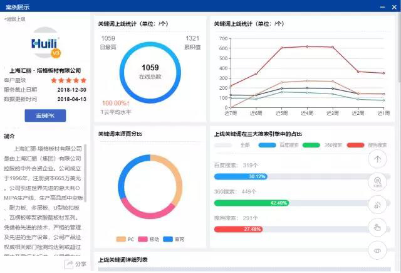Click the Huili company logo
The height and width of the screenshot is (273, 401).
(46, 45)
